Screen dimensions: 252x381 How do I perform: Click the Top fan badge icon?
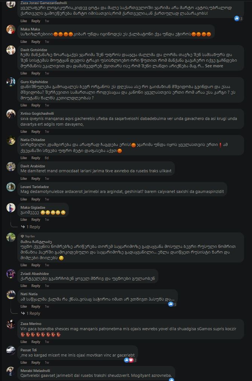(x=22, y=236)
